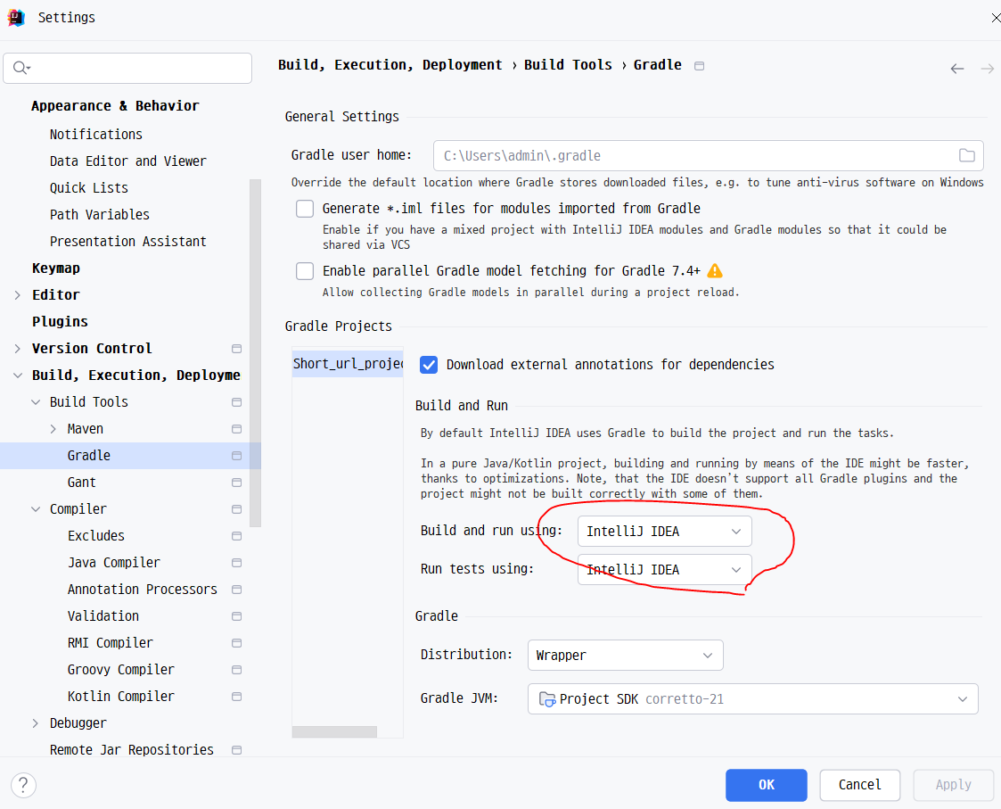1001x809 pixels.
Task: Click the project-level icon on Excludes row
Action: coord(236,536)
